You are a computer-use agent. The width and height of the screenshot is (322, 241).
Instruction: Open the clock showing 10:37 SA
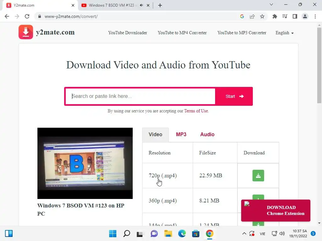[298, 233]
